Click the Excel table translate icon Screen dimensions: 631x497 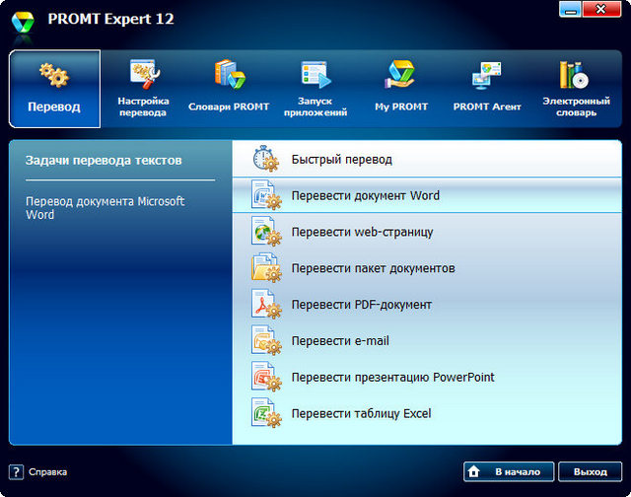[x=265, y=413]
